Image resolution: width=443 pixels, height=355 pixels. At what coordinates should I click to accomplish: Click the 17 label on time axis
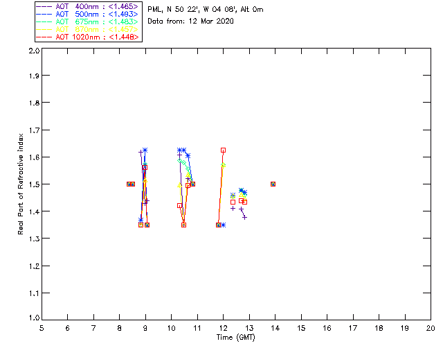(353, 328)
